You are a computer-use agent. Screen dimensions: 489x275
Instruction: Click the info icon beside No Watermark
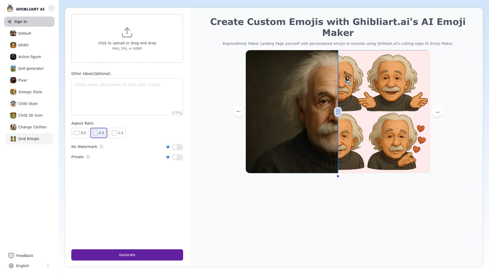pos(101,147)
